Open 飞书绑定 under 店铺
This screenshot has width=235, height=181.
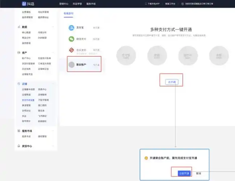coord(42,116)
